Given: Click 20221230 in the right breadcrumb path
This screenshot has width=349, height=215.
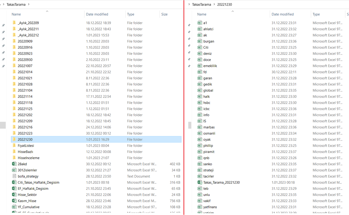Looking at the screenshot, I should pos(225,5).
